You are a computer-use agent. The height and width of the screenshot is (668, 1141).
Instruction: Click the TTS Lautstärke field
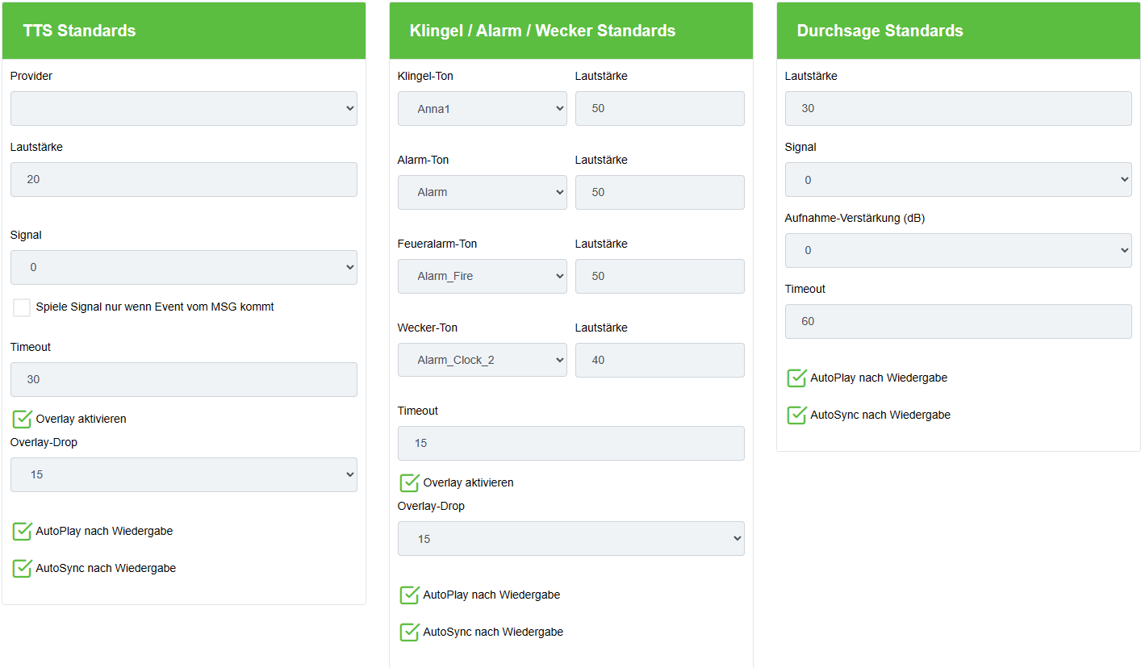[183, 180]
